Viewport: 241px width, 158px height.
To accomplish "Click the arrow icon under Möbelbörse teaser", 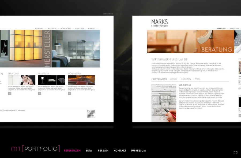I will tap(70, 94).
